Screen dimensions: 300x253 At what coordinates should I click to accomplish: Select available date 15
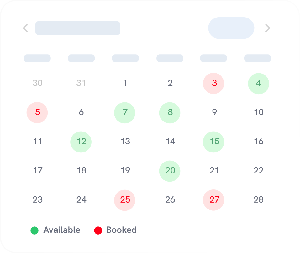213,142
